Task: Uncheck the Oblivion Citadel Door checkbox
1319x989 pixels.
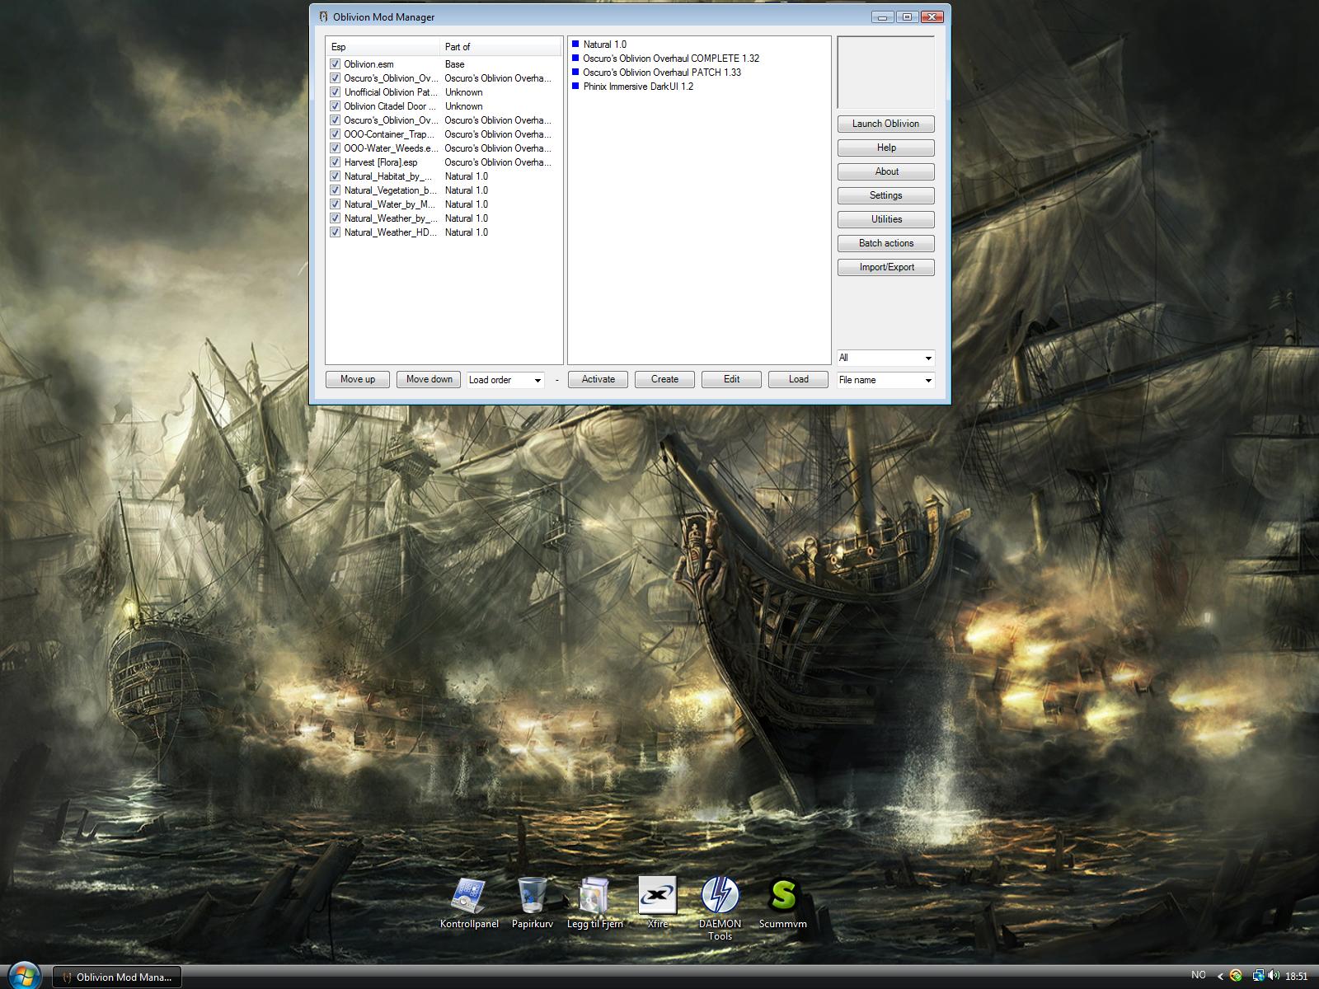Action: pyautogui.click(x=335, y=106)
